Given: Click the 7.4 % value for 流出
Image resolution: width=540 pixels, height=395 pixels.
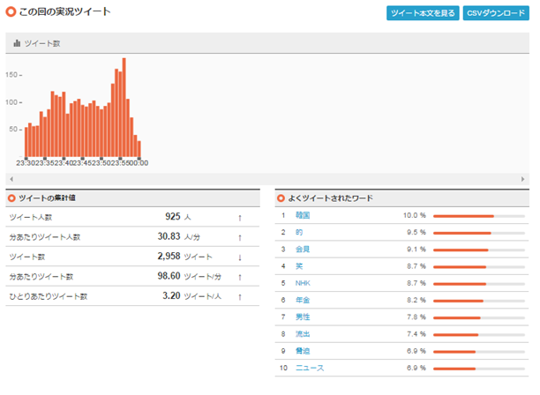Looking at the screenshot, I should tap(416, 334).
